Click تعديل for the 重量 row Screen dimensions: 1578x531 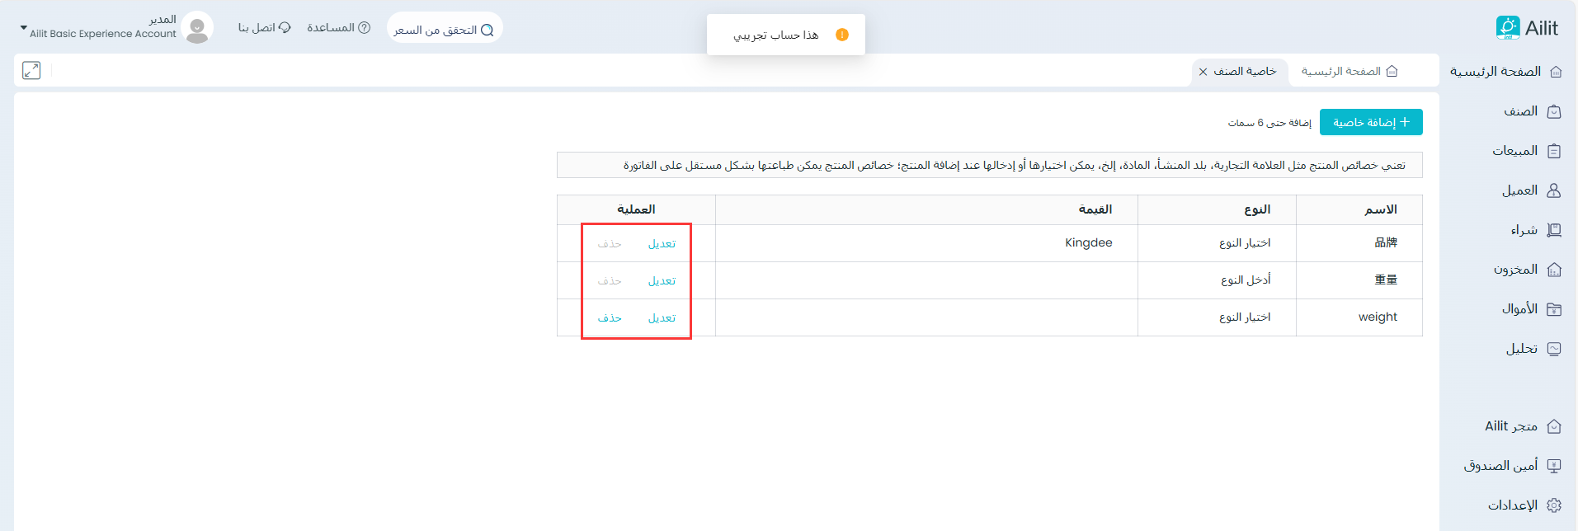[662, 281]
